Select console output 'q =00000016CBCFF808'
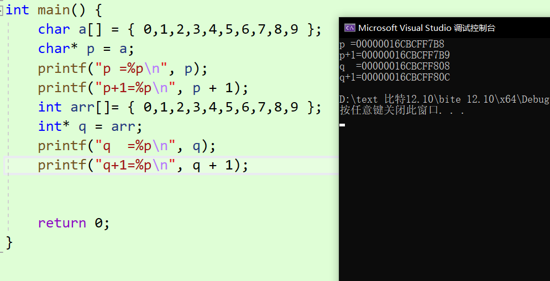The height and width of the screenshot is (281, 550). (395, 66)
